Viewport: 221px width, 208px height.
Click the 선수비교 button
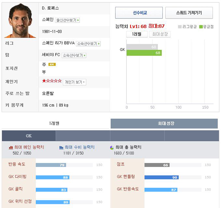coord(139,13)
